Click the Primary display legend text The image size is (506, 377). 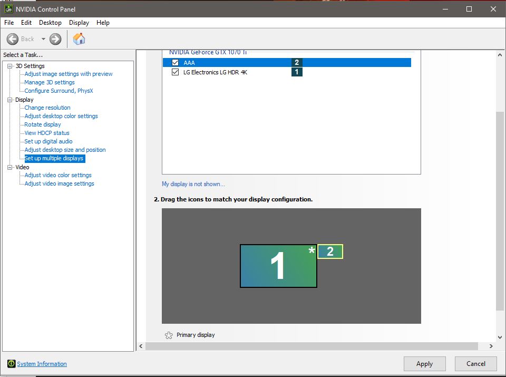tap(196, 335)
